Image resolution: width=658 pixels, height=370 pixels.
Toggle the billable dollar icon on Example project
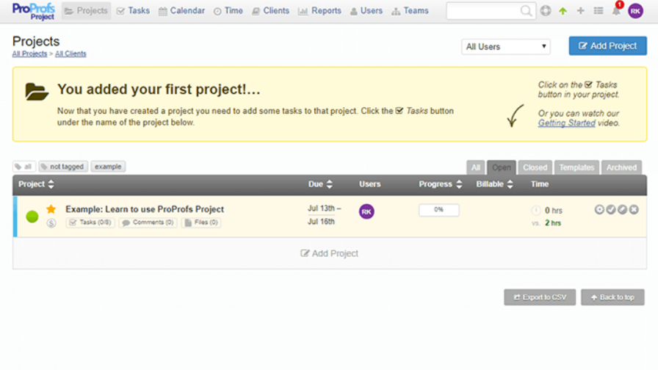pyautogui.click(x=51, y=223)
